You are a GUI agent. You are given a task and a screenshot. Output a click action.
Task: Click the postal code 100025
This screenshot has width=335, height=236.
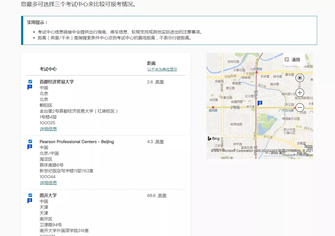47,123
